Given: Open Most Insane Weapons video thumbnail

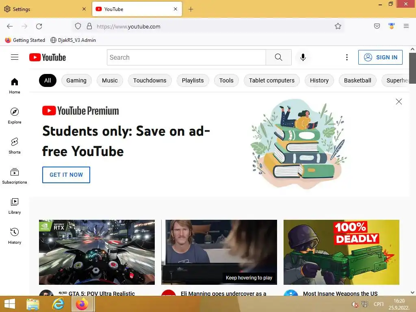Looking at the screenshot, I should point(341,252).
